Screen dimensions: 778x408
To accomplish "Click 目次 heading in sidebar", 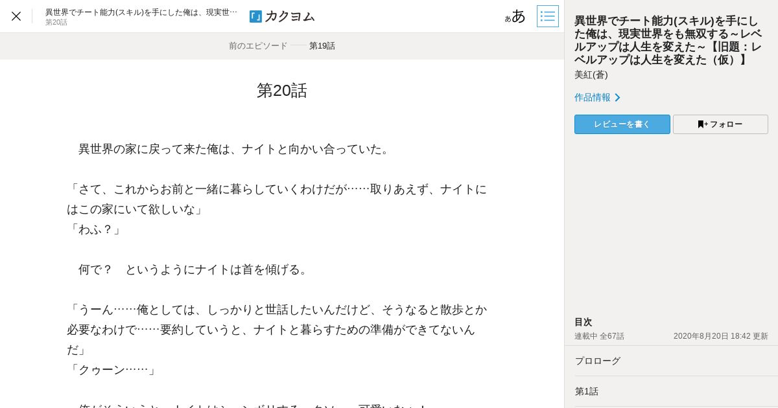I will (x=583, y=322).
